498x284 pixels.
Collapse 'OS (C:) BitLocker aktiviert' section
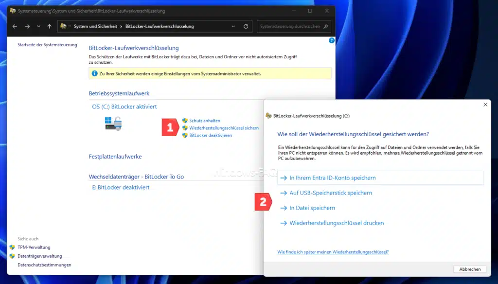coord(124,106)
